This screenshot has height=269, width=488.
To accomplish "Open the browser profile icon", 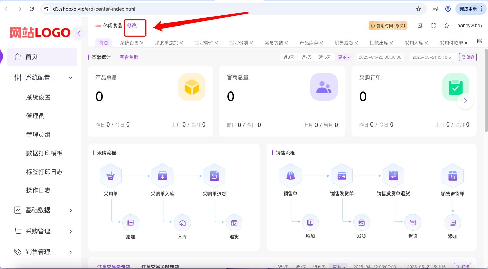I will click(x=448, y=9).
